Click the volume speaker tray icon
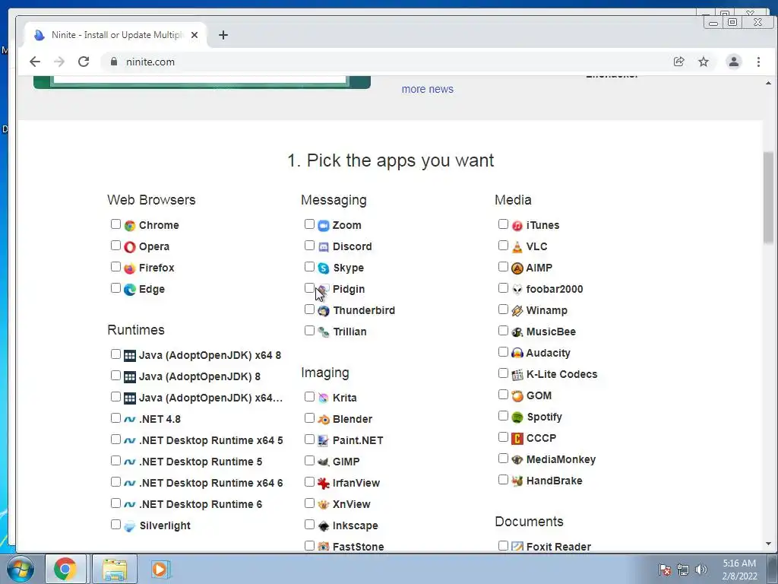This screenshot has height=584, width=778. 701,570
